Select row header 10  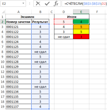2,62
